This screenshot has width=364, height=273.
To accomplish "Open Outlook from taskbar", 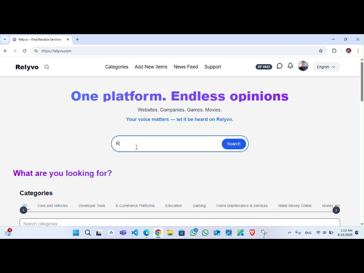I will [x=217, y=232].
